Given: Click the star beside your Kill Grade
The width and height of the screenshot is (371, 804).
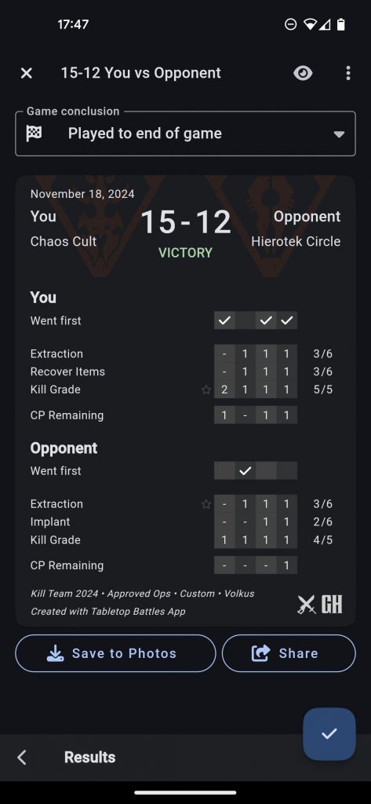Looking at the screenshot, I should pyautogui.click(x=206, y=390).
